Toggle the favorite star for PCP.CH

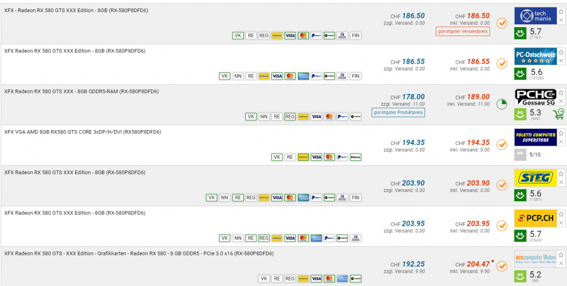click(x=561, y=214)
